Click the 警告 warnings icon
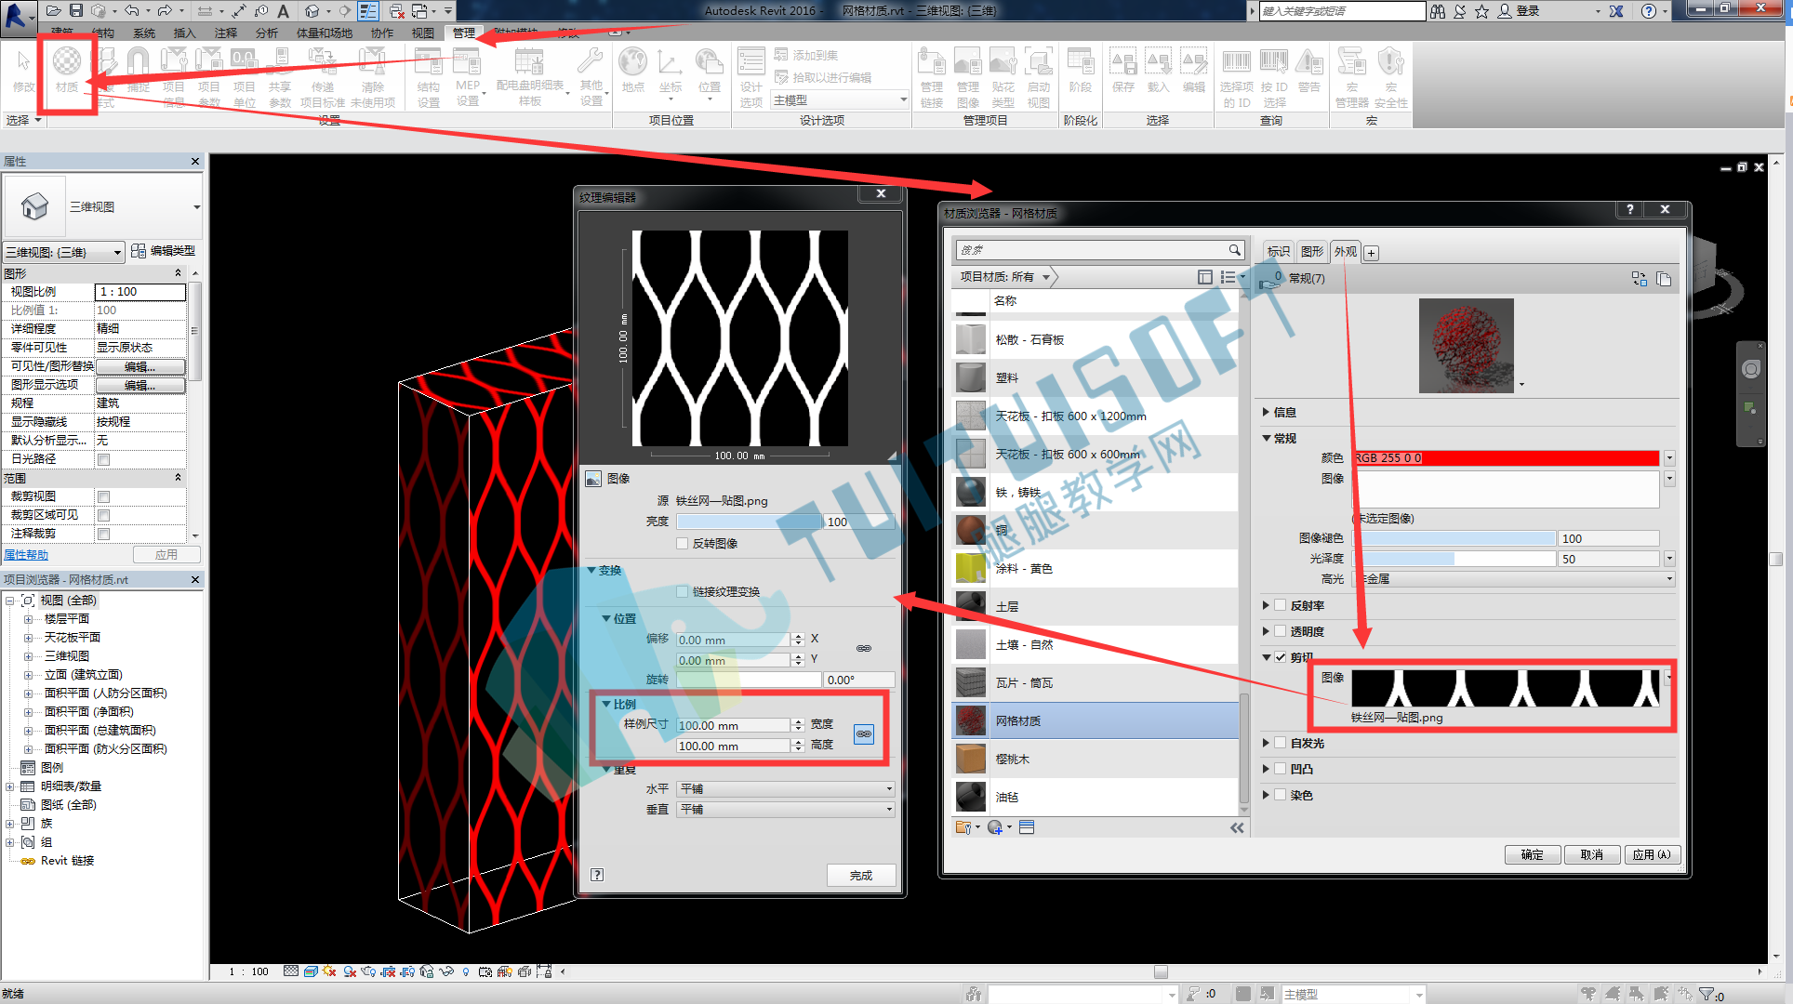1793x1004 pixels. tap(1309, 71)
